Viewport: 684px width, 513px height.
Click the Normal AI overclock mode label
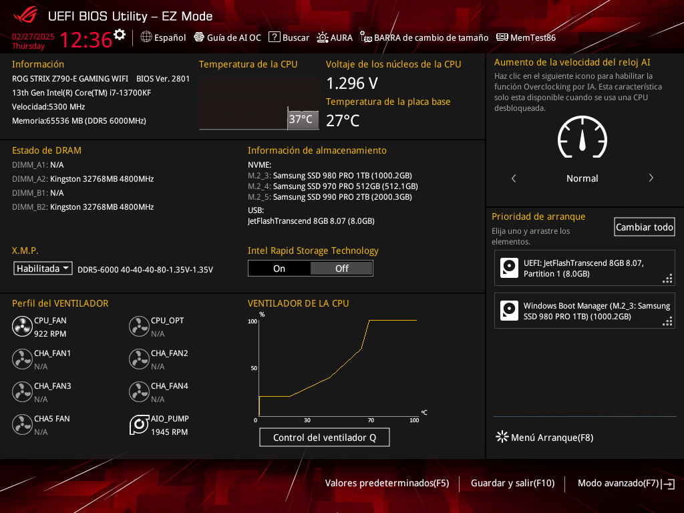coord(582,178)
